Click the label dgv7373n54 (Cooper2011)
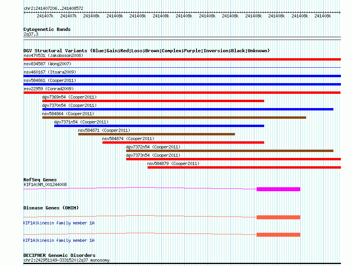Image resolution: width=352 pixels, height=266 pixels. point(153,155)
